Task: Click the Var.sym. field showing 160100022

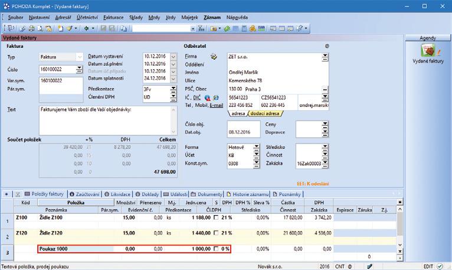Action: (61, 81)
